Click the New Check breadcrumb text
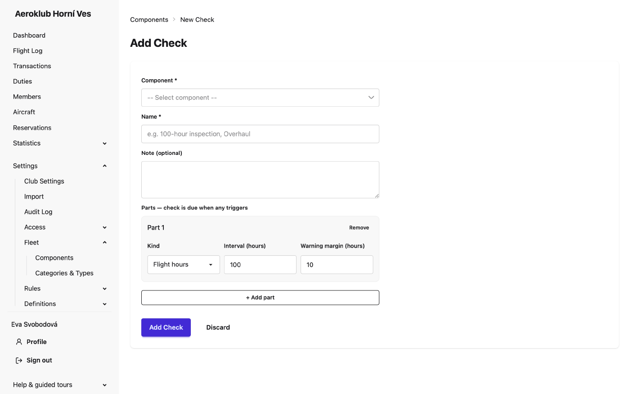The image size is (630, 394). pyautogui.click(x=197, y=20)
